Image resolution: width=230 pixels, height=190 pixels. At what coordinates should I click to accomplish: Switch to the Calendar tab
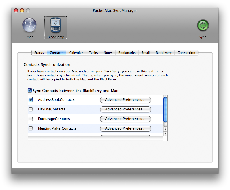pyautogui.click(x=76, y=53)
